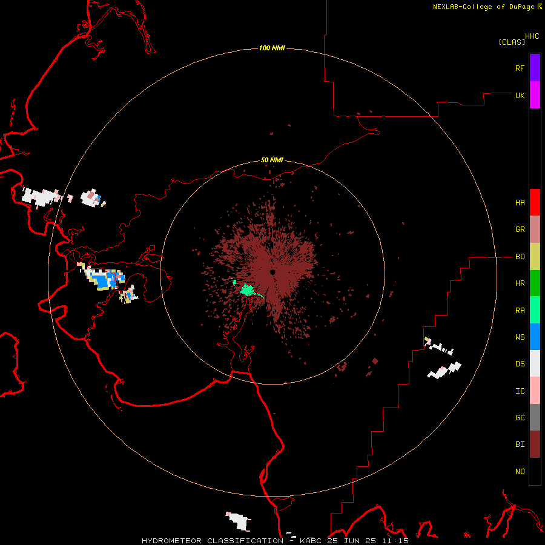Click the UK legend label

(520, 95)
